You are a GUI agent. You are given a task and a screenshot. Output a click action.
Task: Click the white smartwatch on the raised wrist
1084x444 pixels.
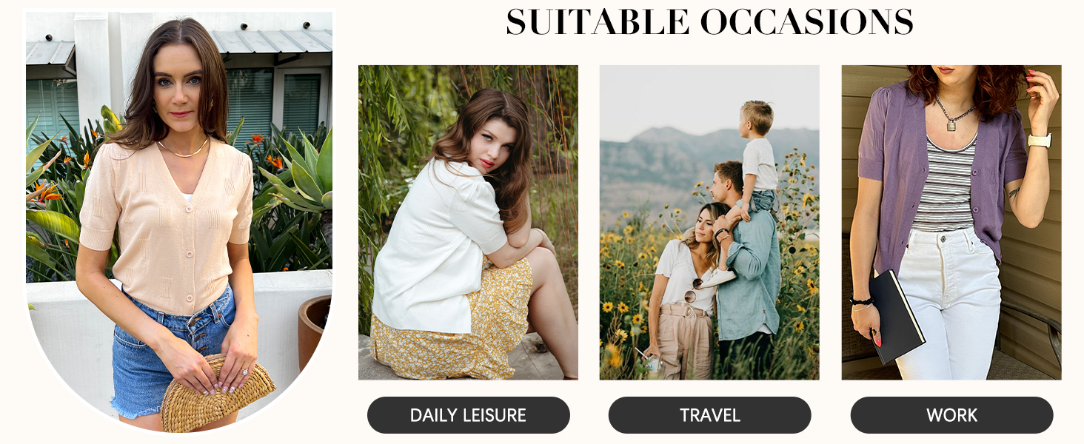coord(1040,140)
